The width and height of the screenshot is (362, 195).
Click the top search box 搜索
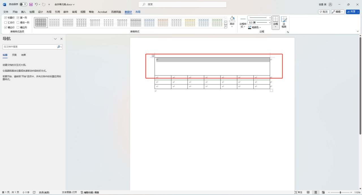(182, 5)
